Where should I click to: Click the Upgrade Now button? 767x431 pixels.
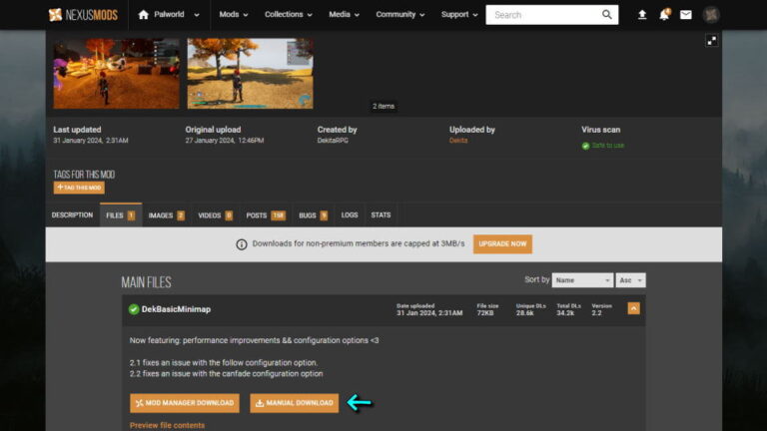[x=502, y=243]
